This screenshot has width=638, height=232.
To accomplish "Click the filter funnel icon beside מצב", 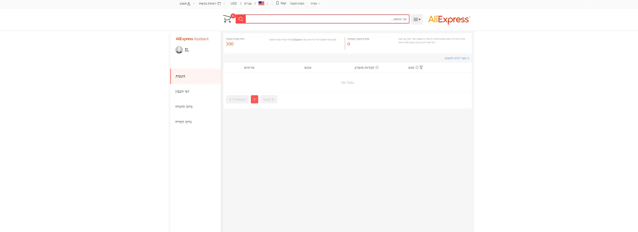I will click(x=421, y=67).
